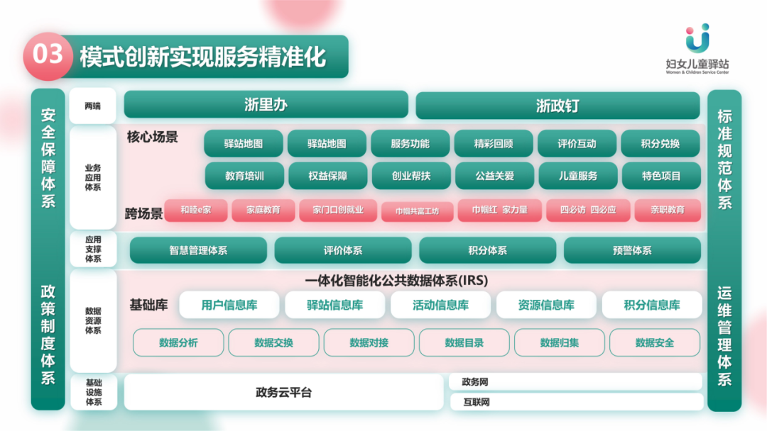Choose the 巾帼红 家力量 button
Image resolution: width=767 pixels, height=431 pixels.
coord(499,210)
